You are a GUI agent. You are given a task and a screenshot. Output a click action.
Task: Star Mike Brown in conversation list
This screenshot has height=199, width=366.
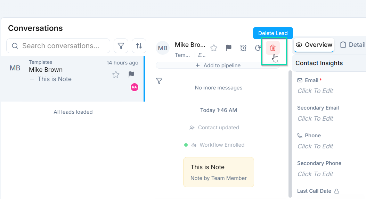(116, 75)
